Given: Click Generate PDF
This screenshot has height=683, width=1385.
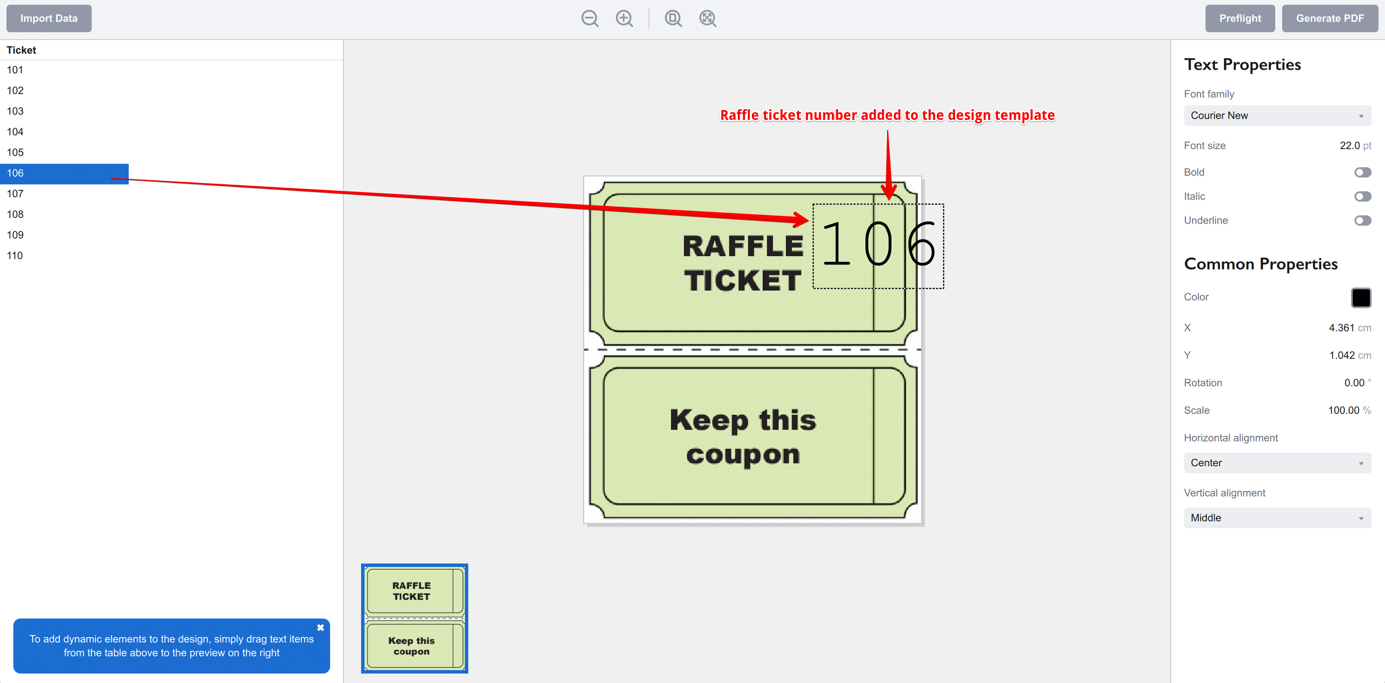Looking at the screenshot, I should (x=1329, y=18).
